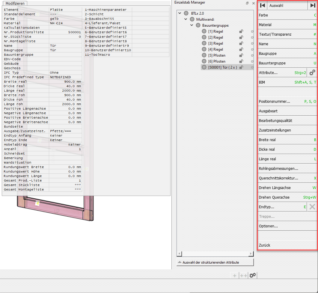Choose Textur/Transparenz menu entry

[287, 34]
